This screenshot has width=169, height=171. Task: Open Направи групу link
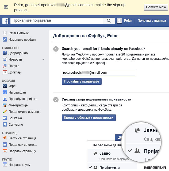coord(19,165)
